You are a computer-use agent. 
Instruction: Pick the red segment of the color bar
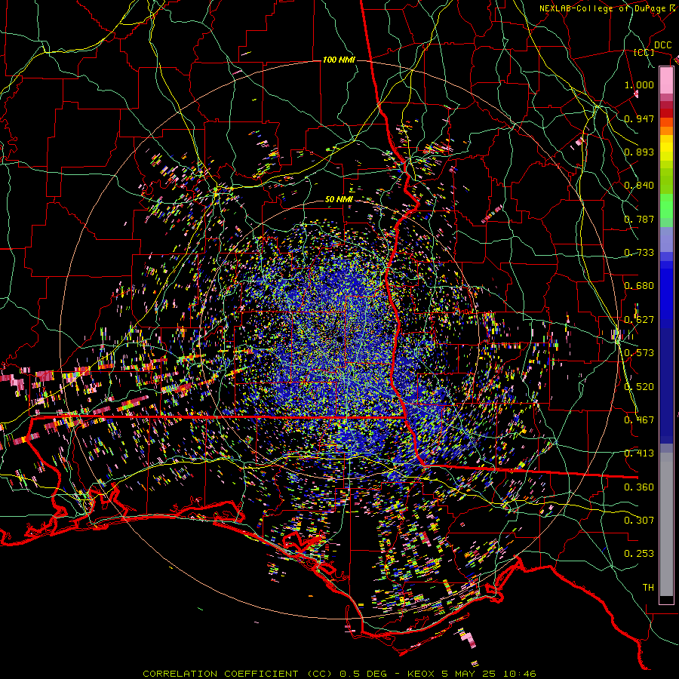tap(666, 113)
